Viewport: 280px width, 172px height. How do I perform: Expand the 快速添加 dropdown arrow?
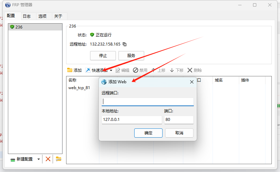tap(111, 70)
